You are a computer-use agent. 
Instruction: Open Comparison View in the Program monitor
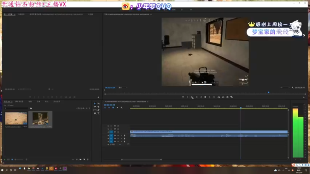coord(232,97)
